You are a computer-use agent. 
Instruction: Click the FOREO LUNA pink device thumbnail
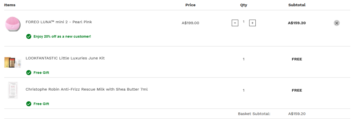(x=13, y=24)
